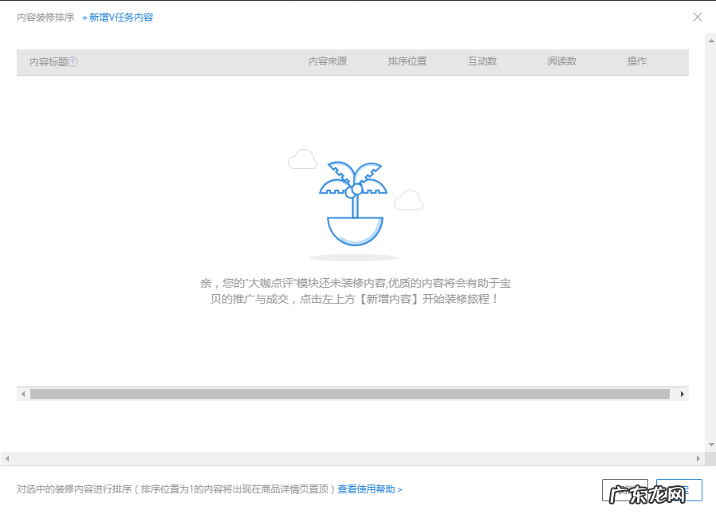The image size is (716, 518).
Task: Click the right arrow of horizontal scrollbar
Action: 683,394
